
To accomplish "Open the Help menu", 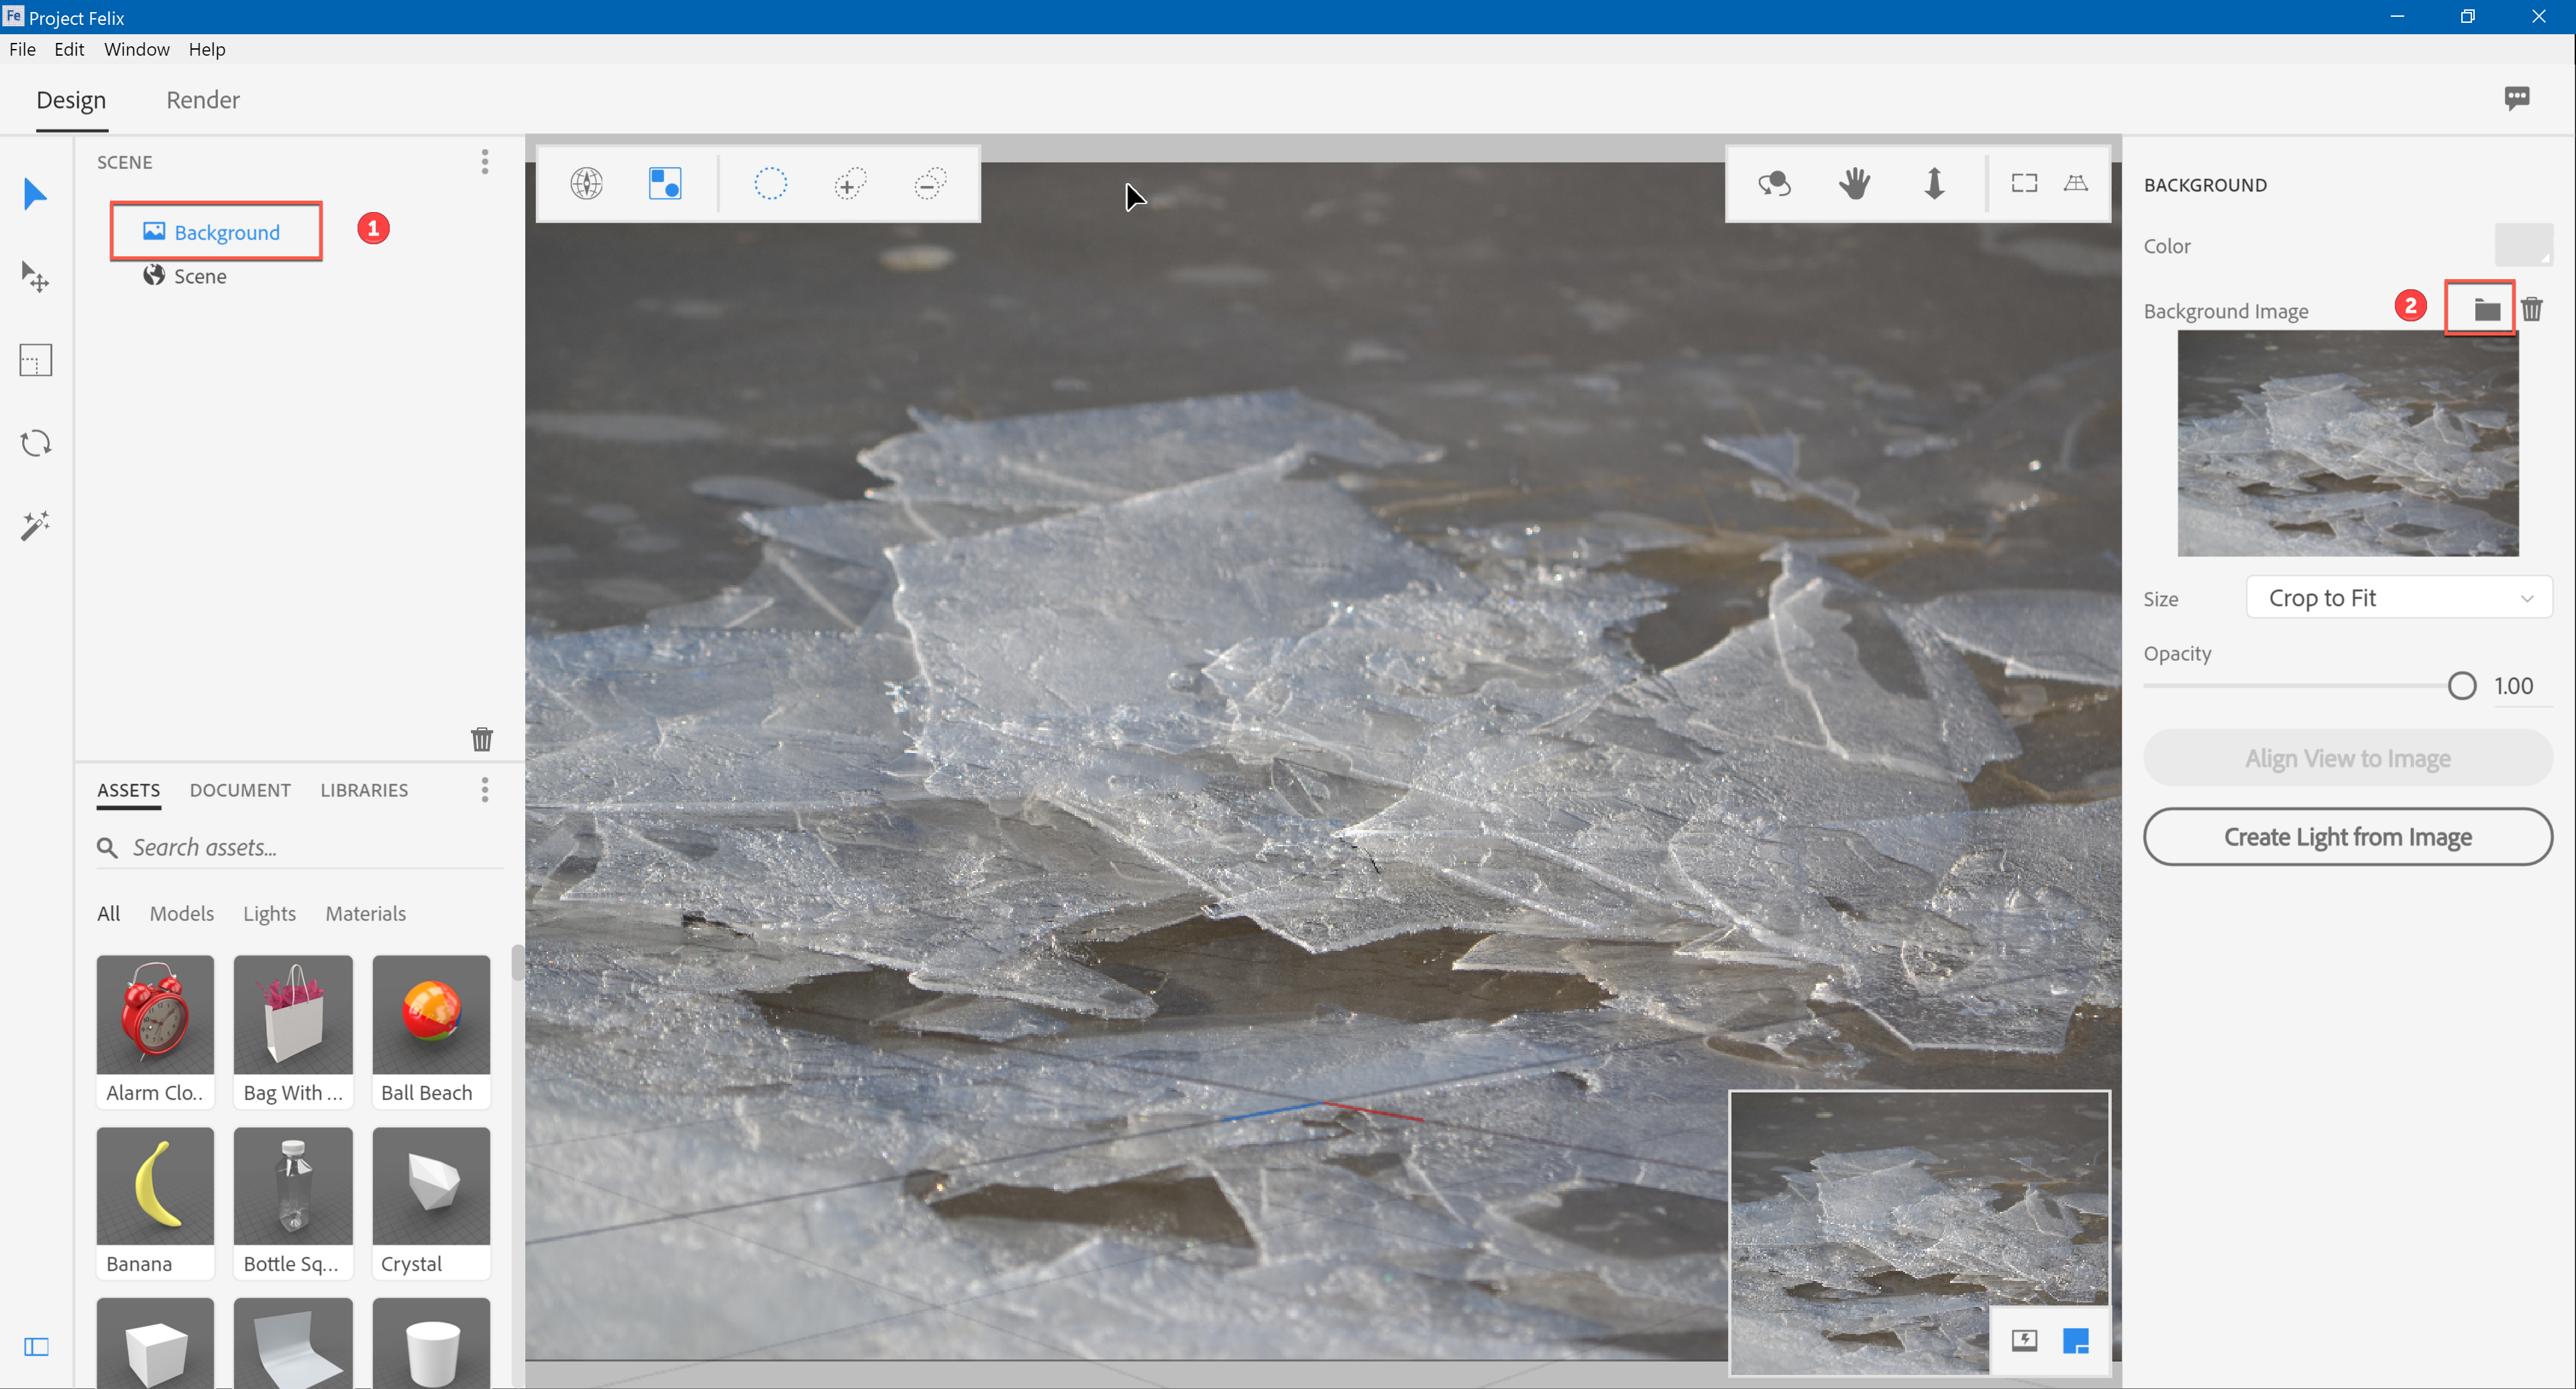I will (x=207, y=49).
